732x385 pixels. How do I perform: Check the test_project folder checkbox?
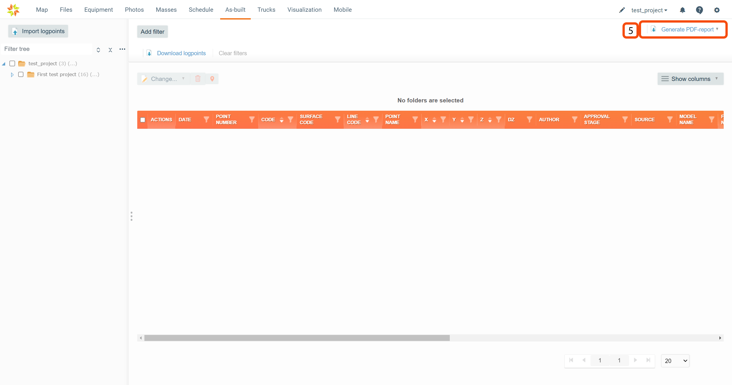tap(12, 63)
